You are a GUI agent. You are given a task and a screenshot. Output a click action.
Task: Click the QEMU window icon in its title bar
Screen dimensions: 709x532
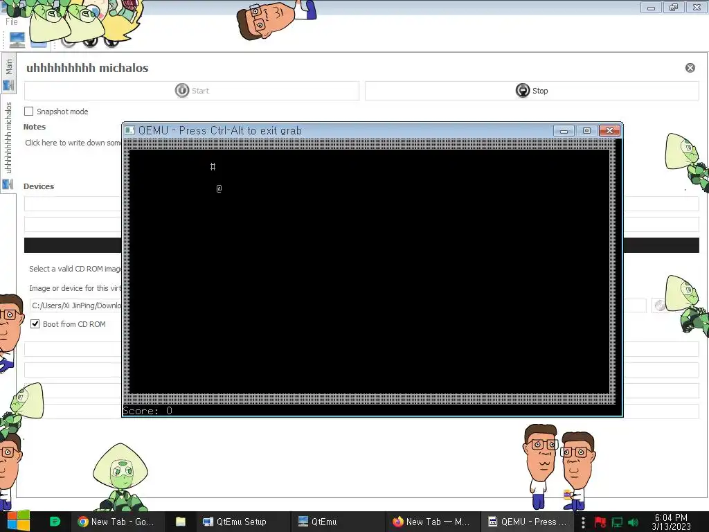pos(129,130)
